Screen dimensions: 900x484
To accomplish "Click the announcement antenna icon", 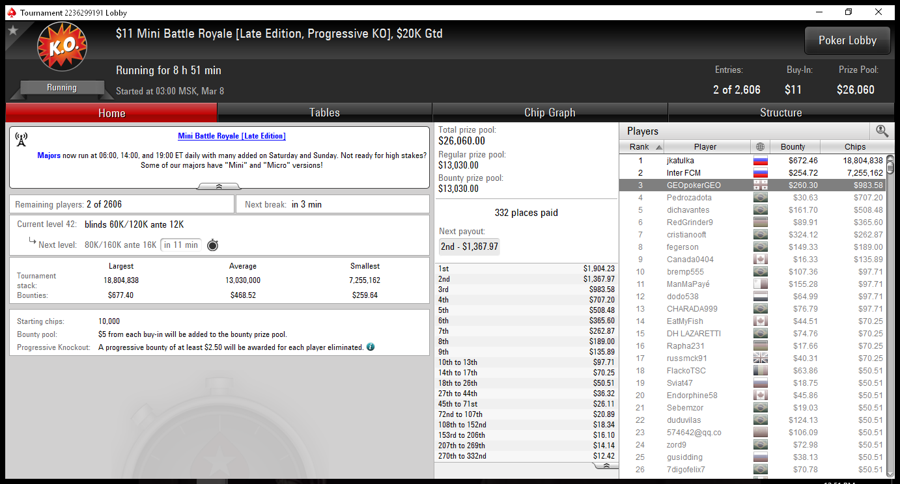I will (21, 139).
